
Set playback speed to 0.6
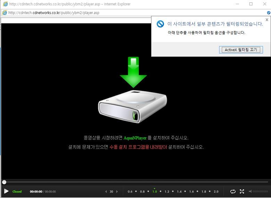click(x=130, y=192)
